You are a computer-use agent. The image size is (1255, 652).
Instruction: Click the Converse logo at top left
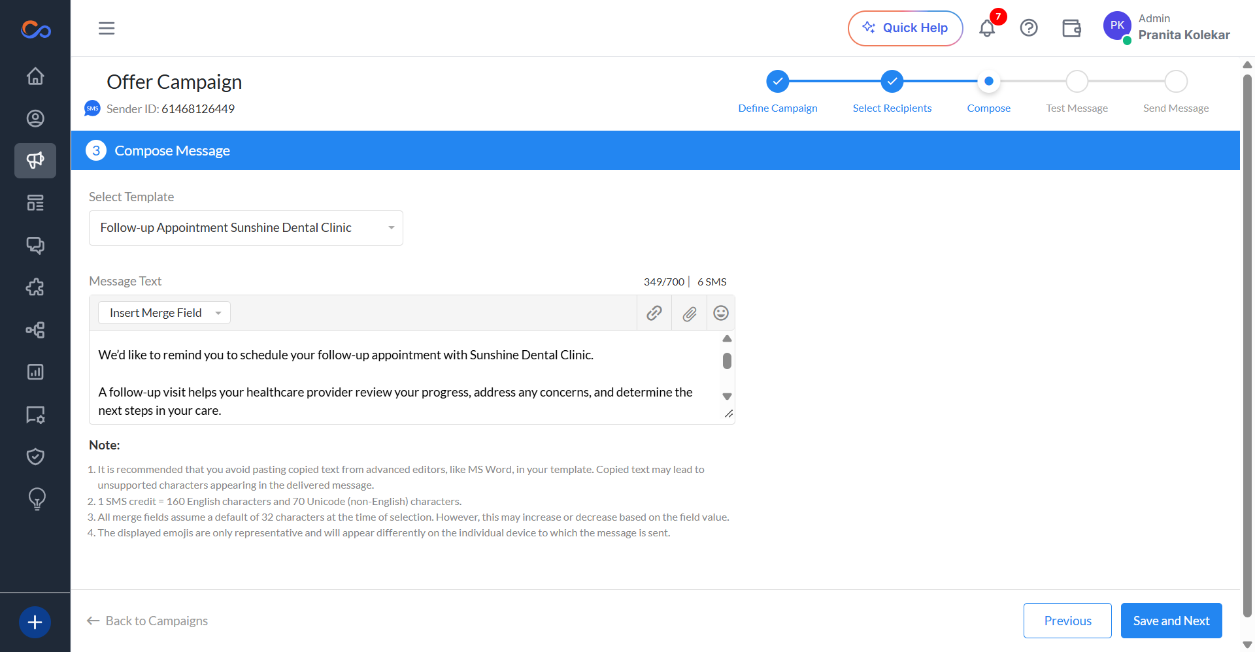click(x=35, y=29)
